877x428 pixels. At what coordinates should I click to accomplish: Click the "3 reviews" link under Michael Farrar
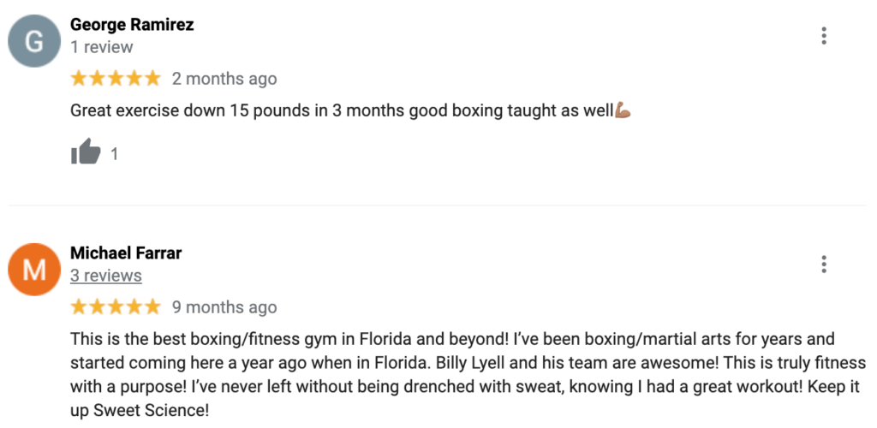click(106, 276)
